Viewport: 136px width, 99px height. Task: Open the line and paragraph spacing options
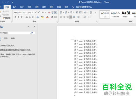(x=78, y=17)
